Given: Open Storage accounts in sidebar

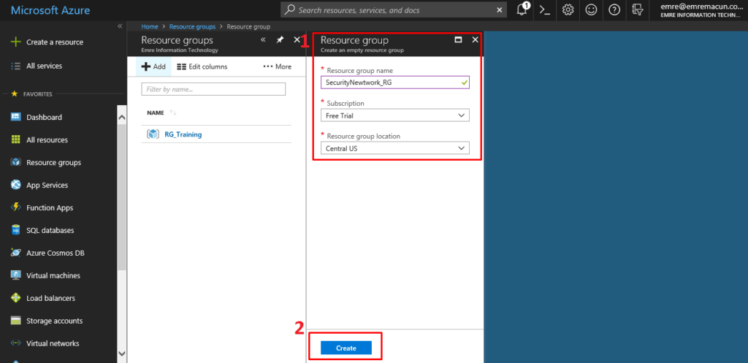Looking at the screenshot, I should pyautogui.click(x=54, y=321).
